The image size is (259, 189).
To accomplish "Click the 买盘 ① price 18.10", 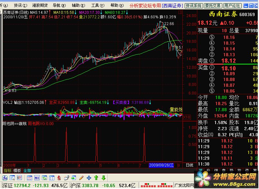I will click(x=228, y=68).
